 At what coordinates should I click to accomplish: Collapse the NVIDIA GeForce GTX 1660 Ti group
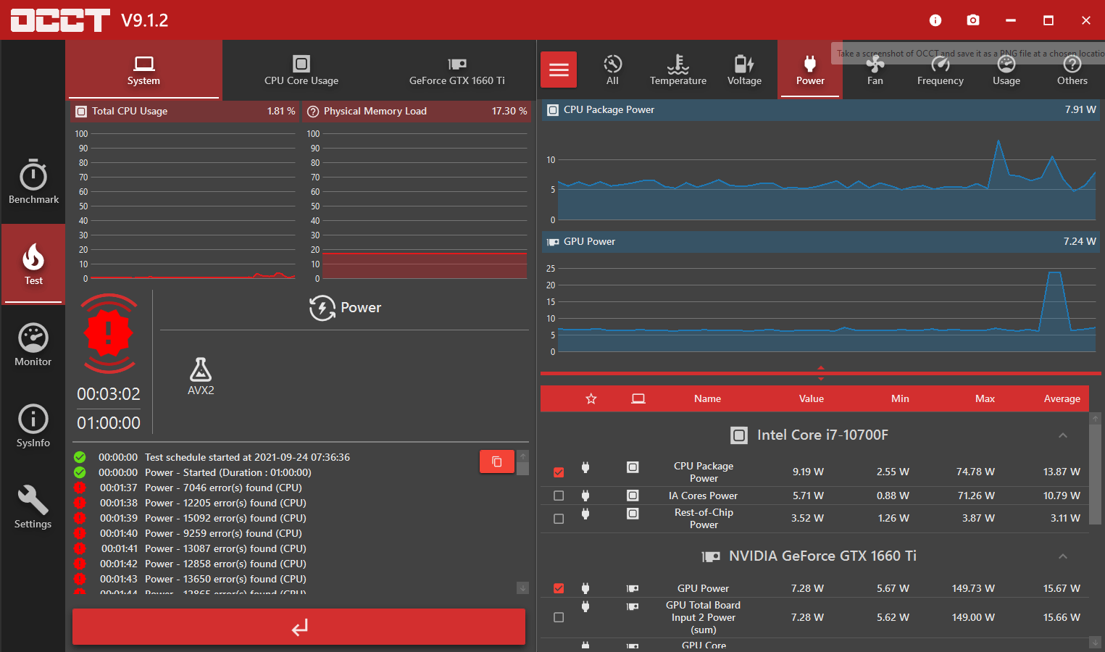click(x=1063, y=556)
